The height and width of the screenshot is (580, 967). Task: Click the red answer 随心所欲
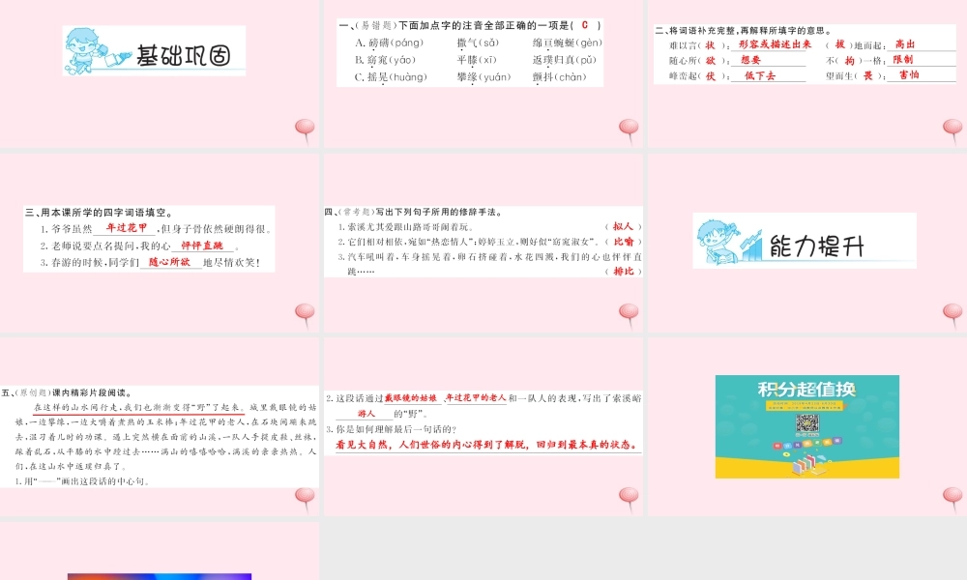tap(169, 262)
